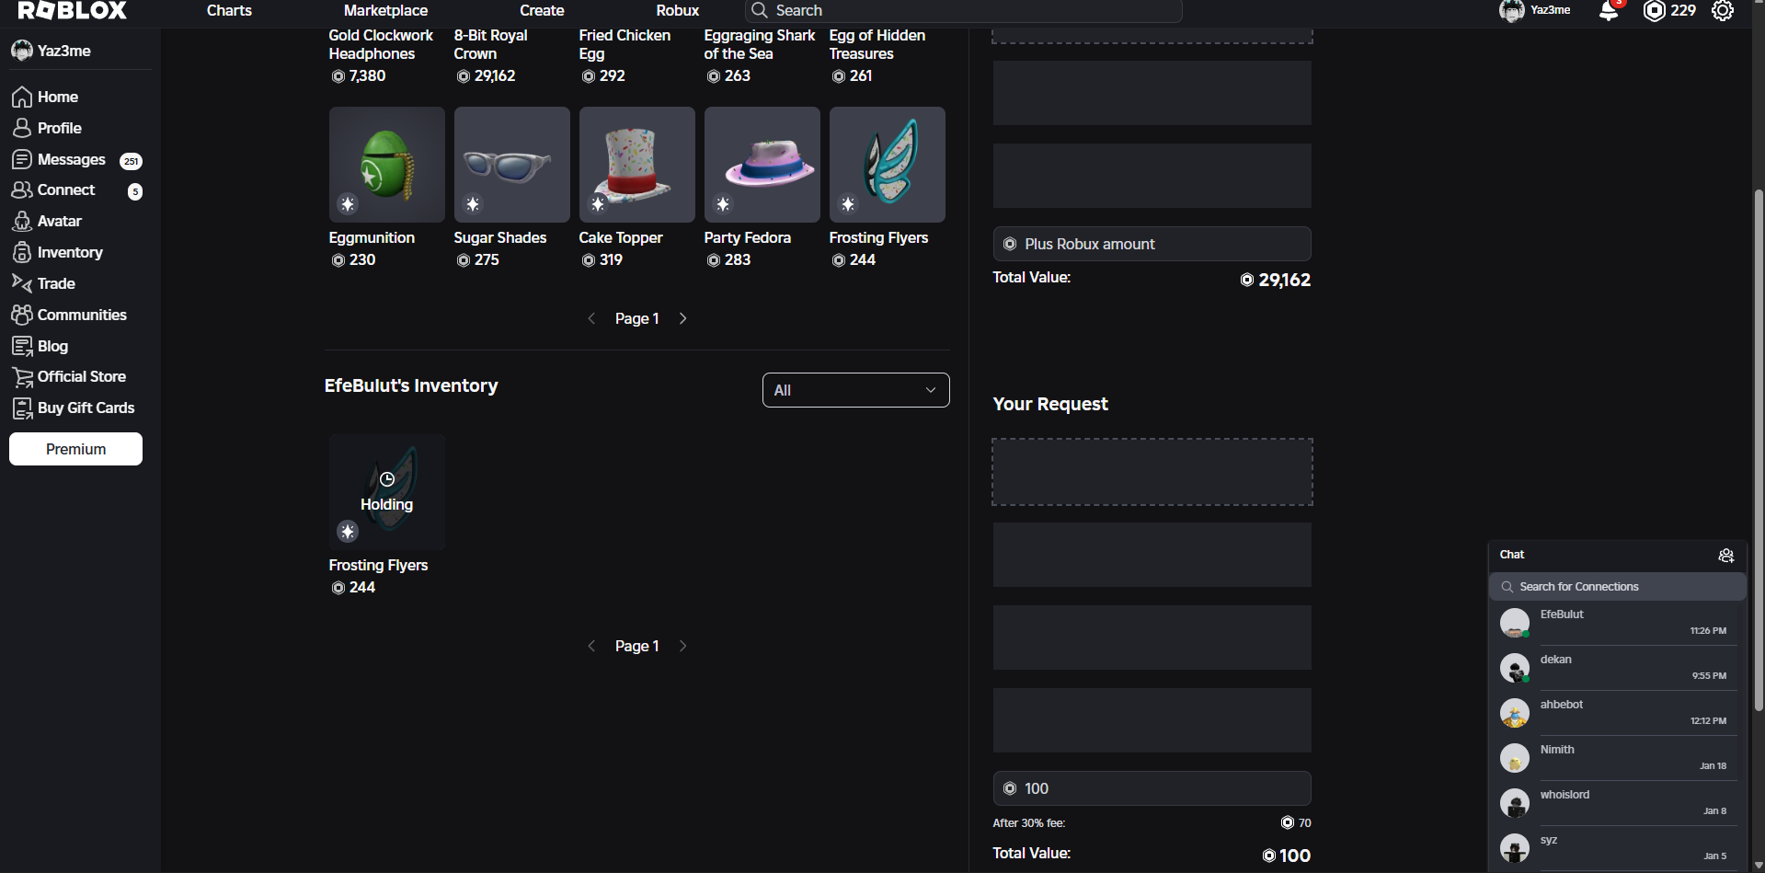Click the Fried Chicken Egg name
Image resolution: width=1765 pixels, height=873 pixels.
tap(625, 44)
